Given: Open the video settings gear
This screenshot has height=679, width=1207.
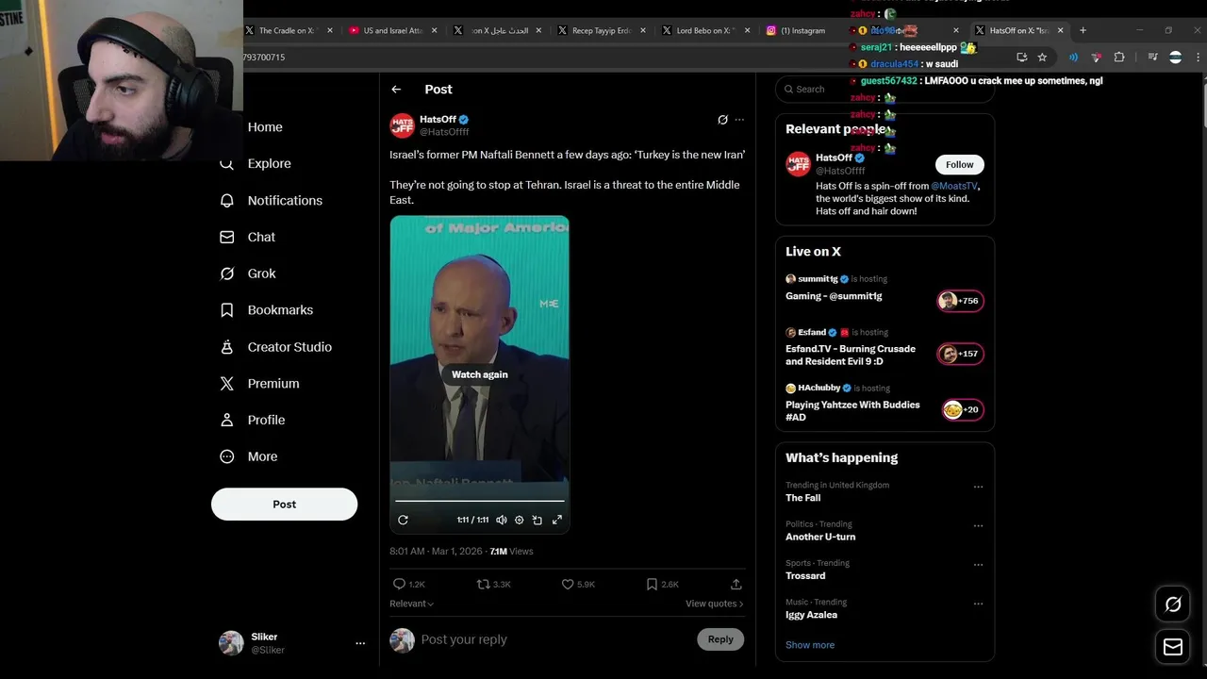Looking at the screenshot, I should coord(519,520).
